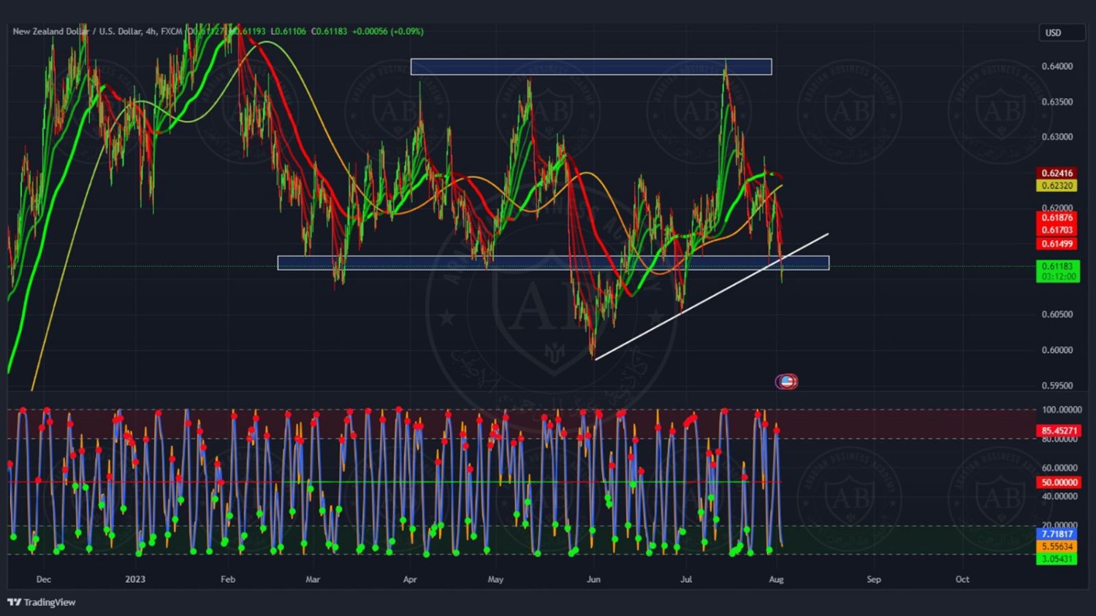Select the upper resistance rectangle drawing
Image resolution: width=1096 pixels, height=616 pixels.
(590, 67)
